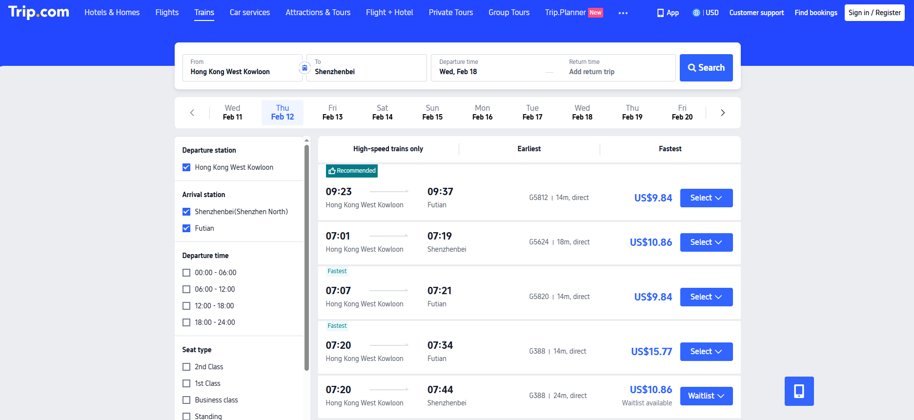The image size is (914, 420).
Task: Show later dates with right arrow
Action: pos(723,113)
